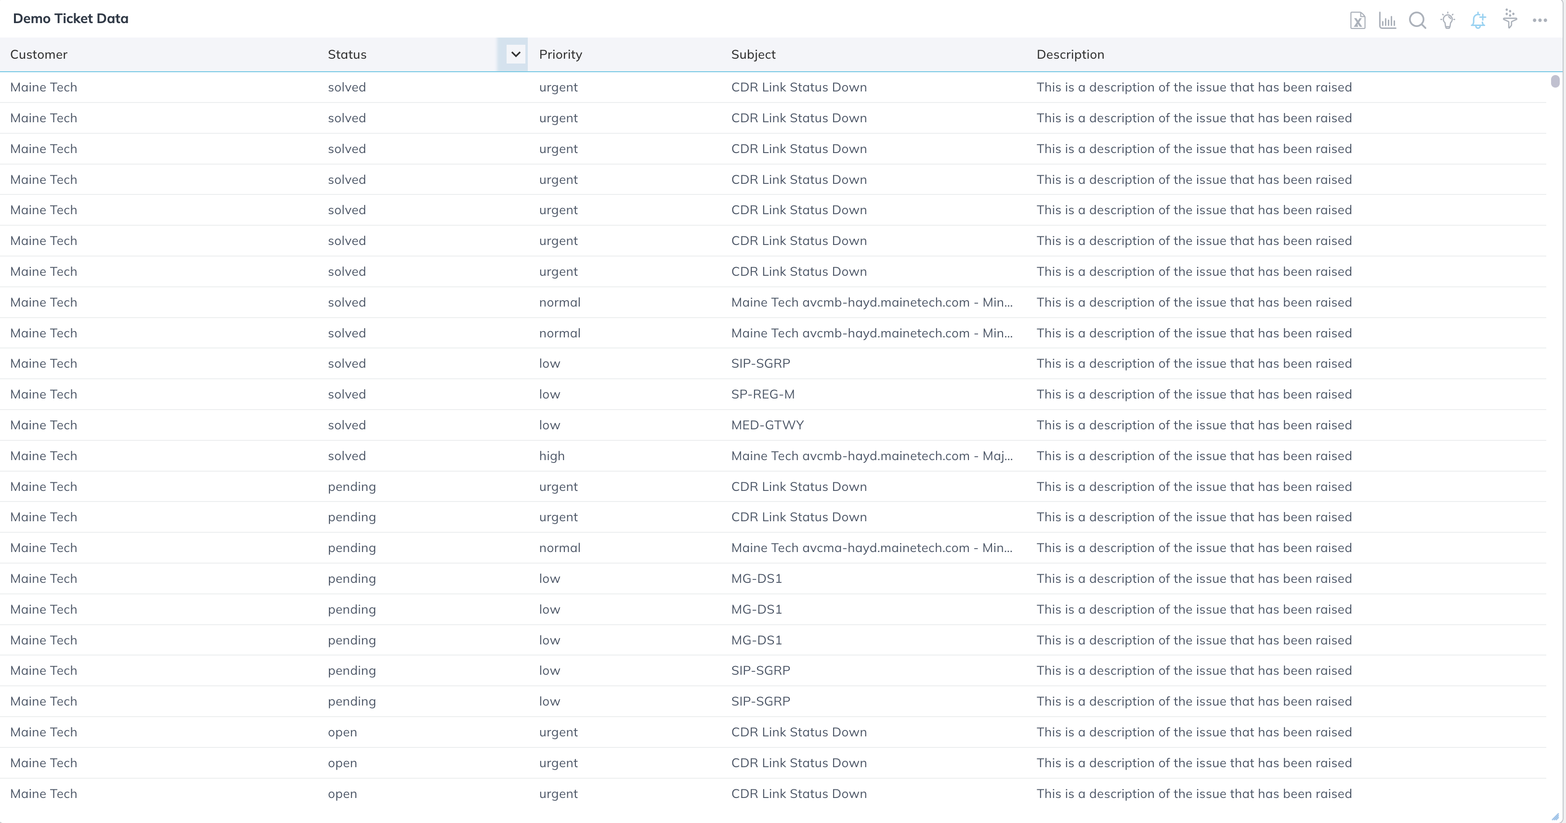1566x823 pixels.
Task: Open the Status column dropdown arrow
Action: pos(516,54)
